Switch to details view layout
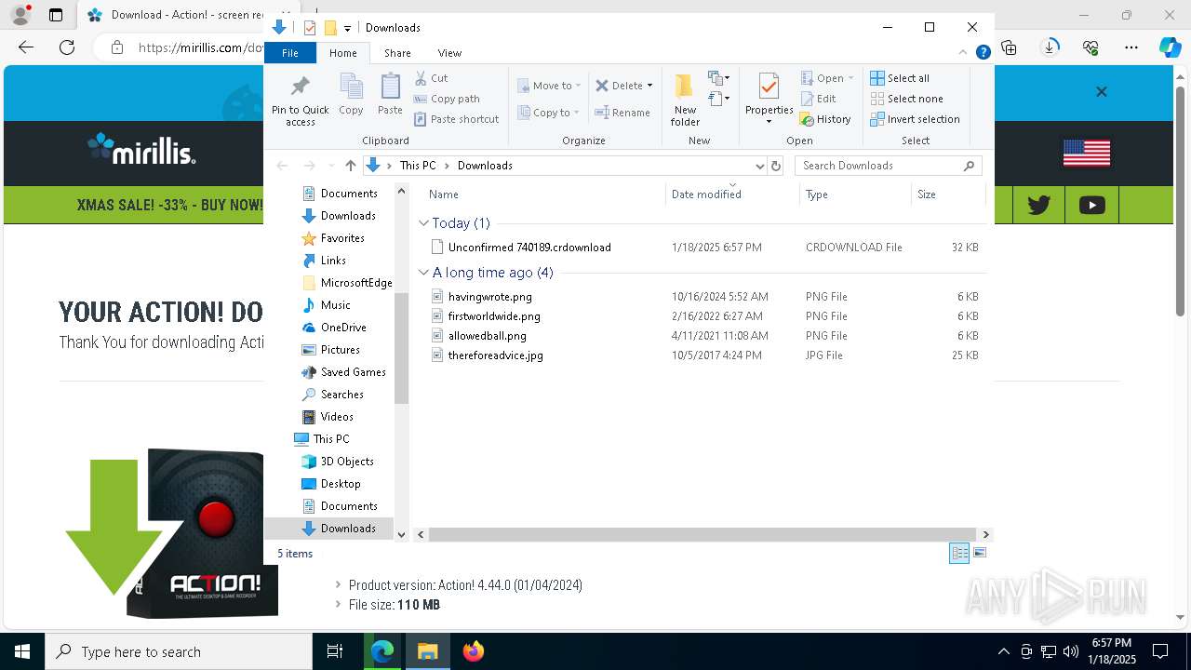This screenshot has height=670, width=1191. coord(959,554)
